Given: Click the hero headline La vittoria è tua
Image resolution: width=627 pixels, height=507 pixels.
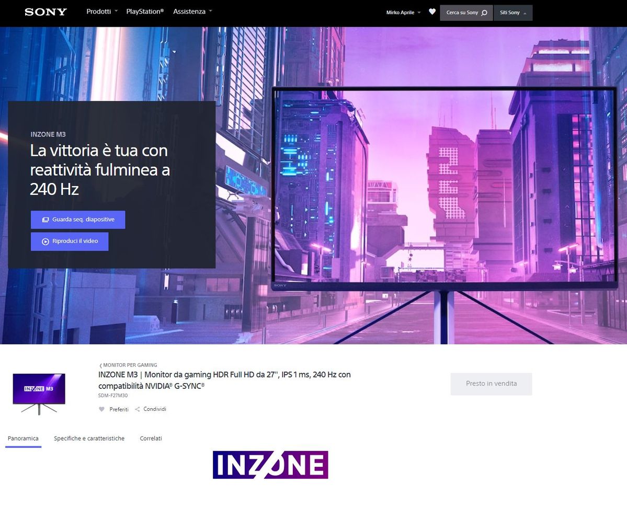Looking at the screenshot, I should [x=100, y=170].
